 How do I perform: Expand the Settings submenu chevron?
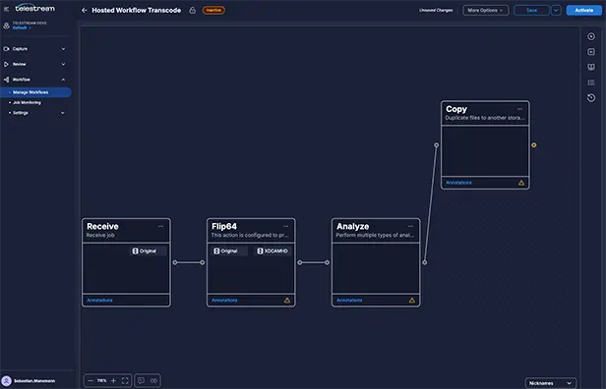point(63,113)
